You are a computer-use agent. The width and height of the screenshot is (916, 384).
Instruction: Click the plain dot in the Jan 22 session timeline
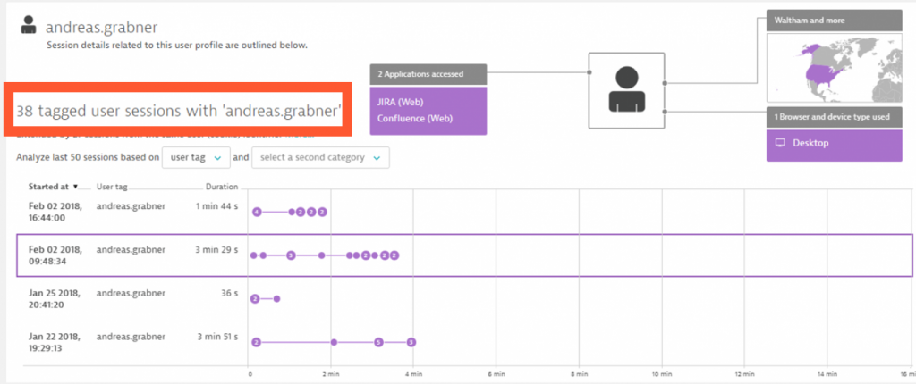click(x=334, y=343)
